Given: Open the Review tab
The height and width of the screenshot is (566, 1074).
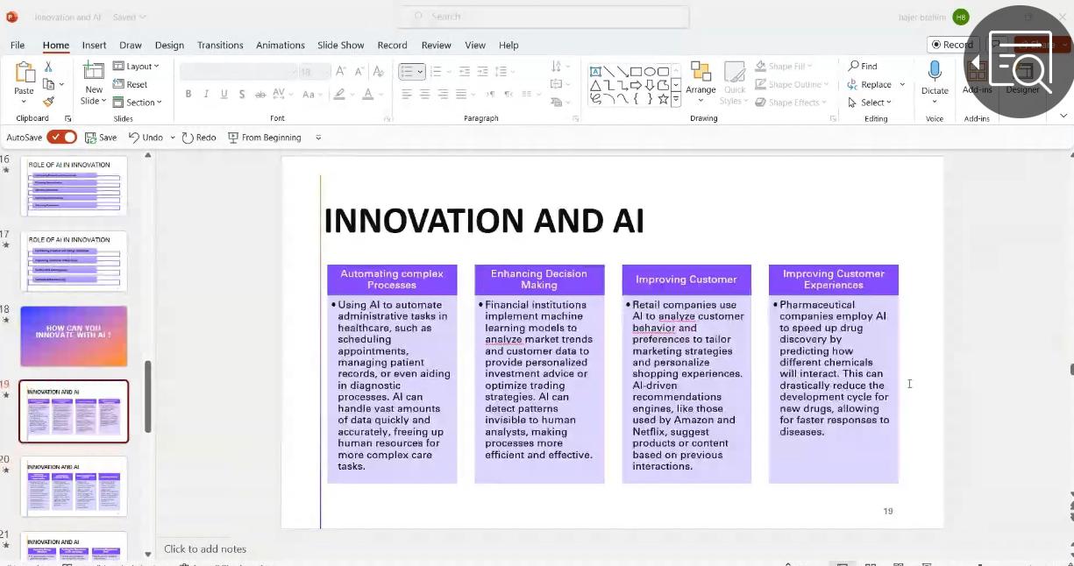Looking at the screenshot, I should [436, 45].
